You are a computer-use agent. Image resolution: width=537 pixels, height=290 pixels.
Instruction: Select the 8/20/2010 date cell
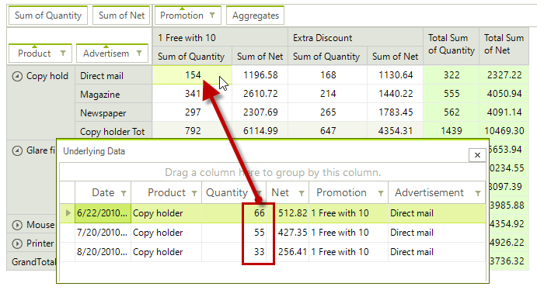point(103,252)
